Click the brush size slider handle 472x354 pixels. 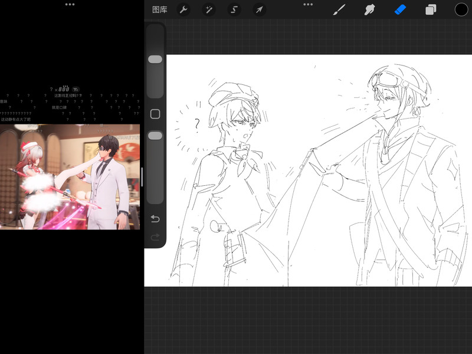(x=155, y=60)
